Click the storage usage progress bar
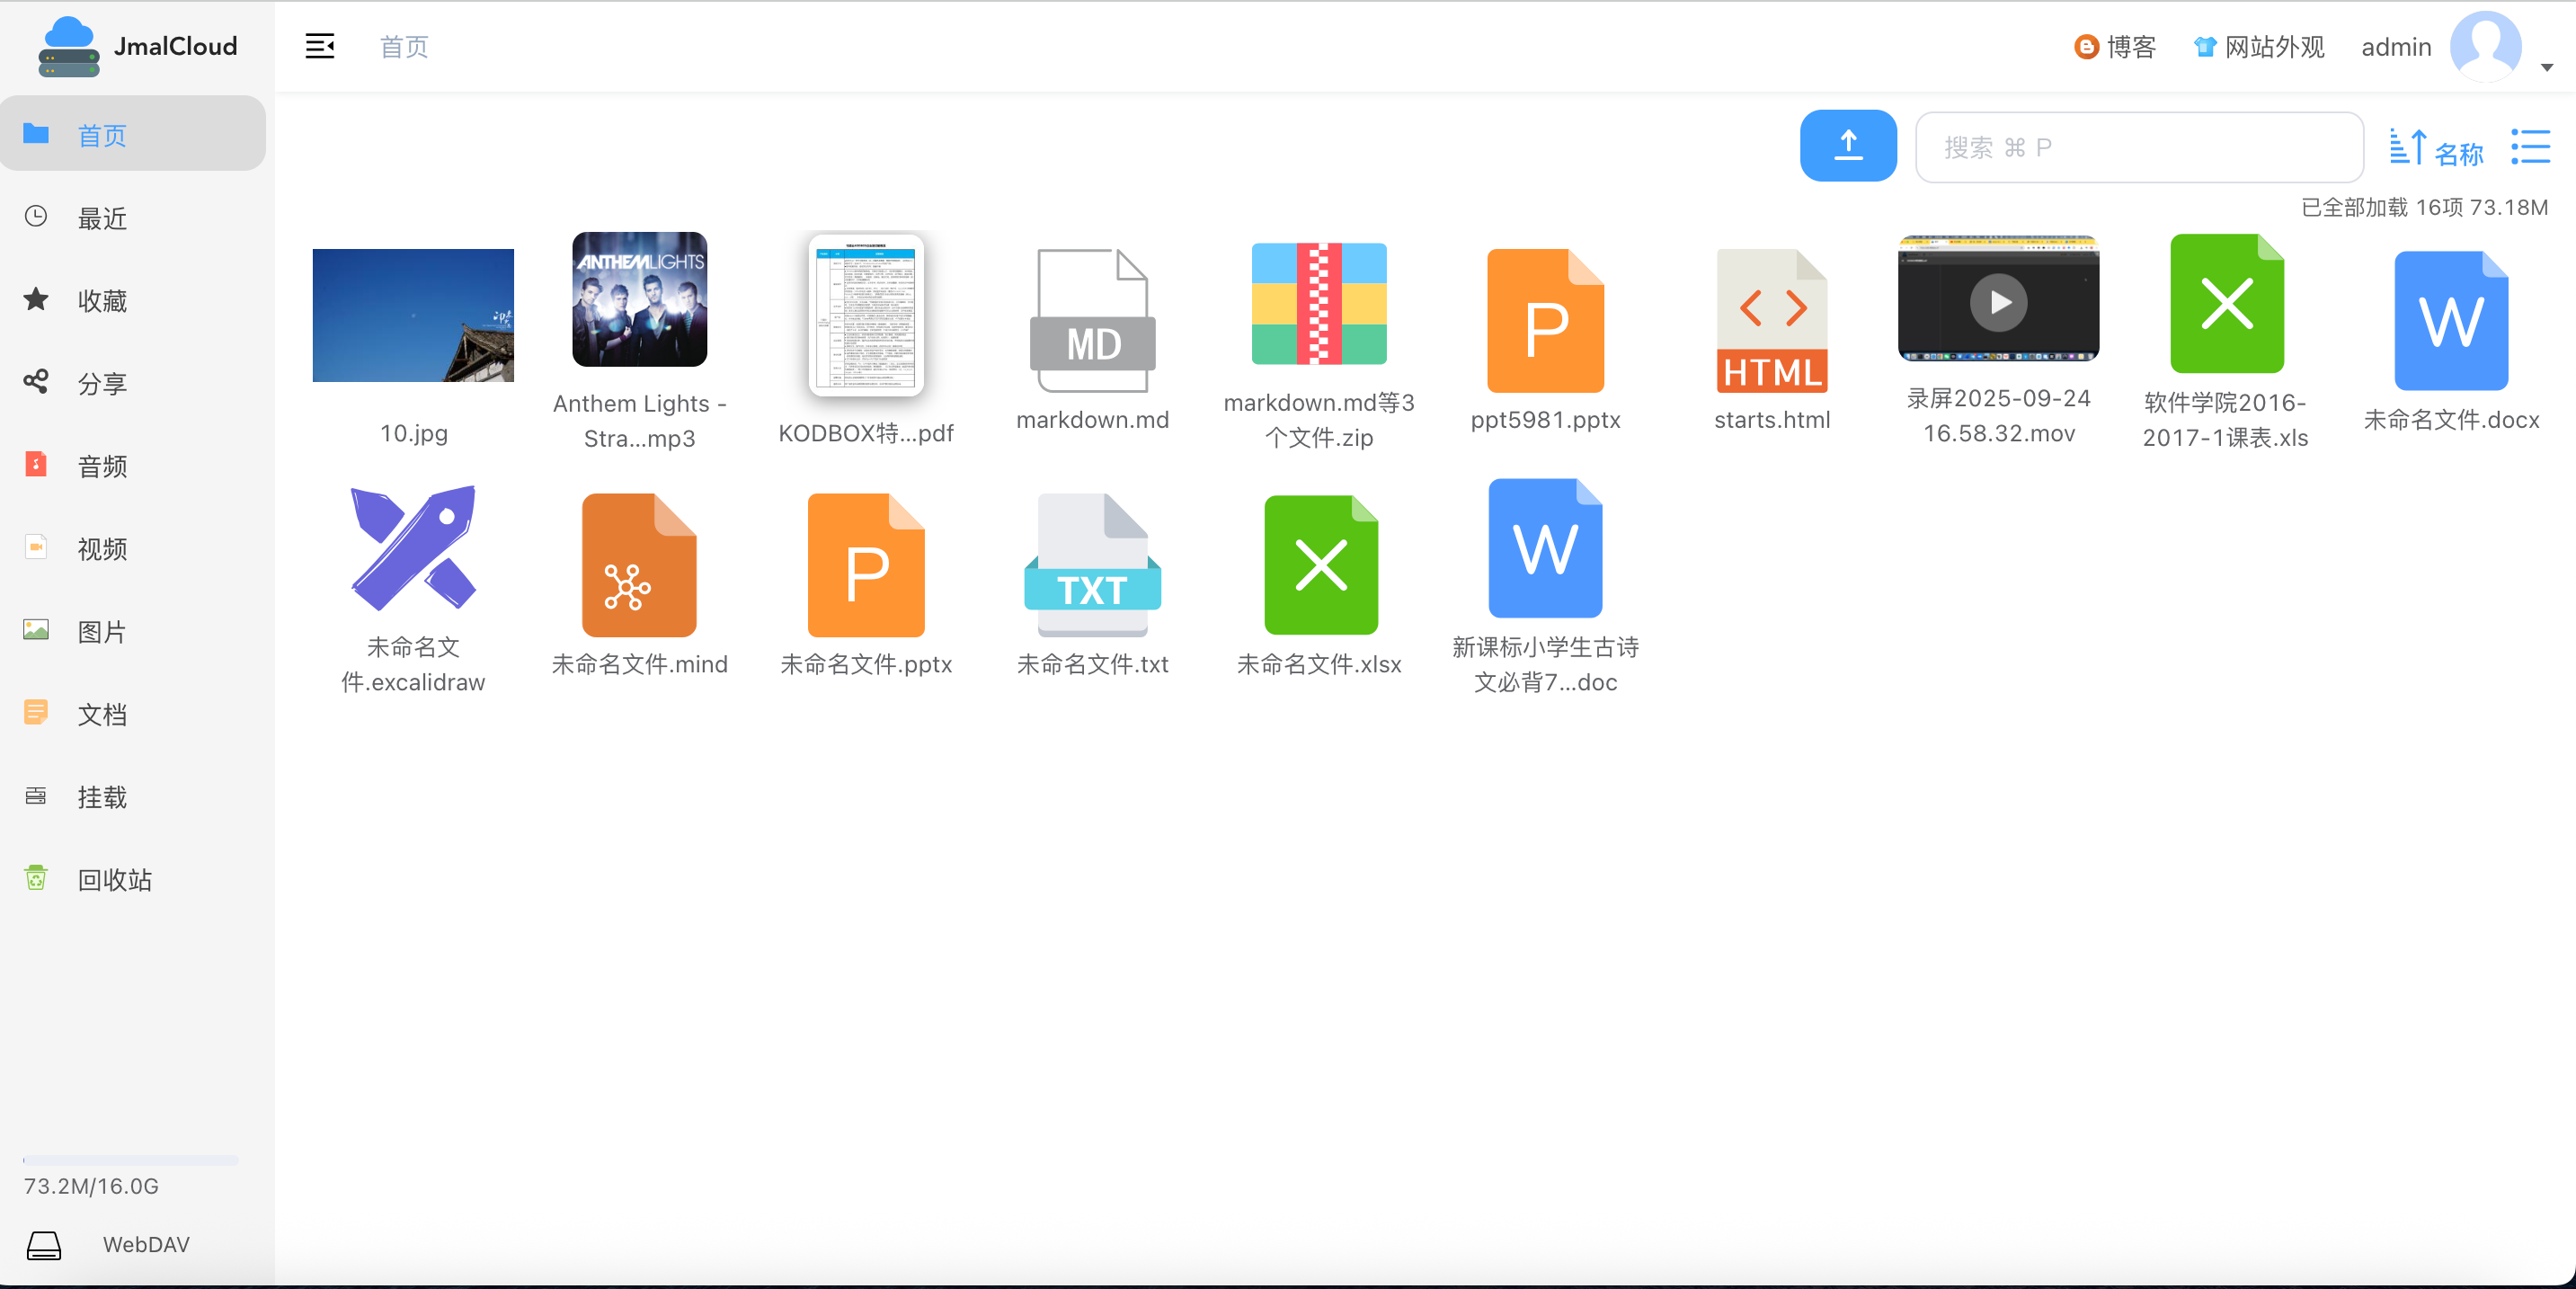Viewport: 2576px width, 1289px height. coord(130,1160)
